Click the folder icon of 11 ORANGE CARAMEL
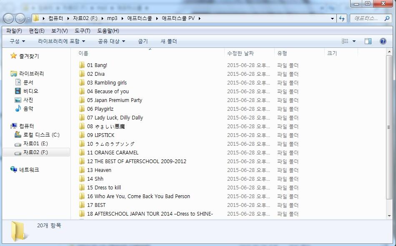396x246 pixels. tap(82, 153)
